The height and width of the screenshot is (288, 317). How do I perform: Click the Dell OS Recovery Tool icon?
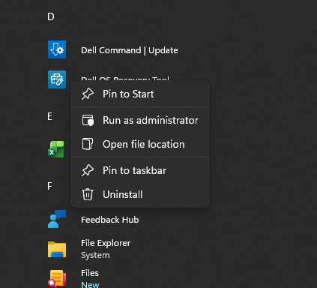coord(57,79)
